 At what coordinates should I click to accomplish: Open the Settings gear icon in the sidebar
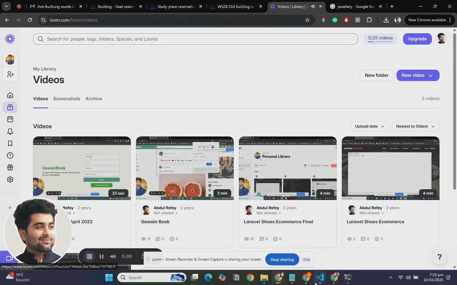tap(10, 180)
